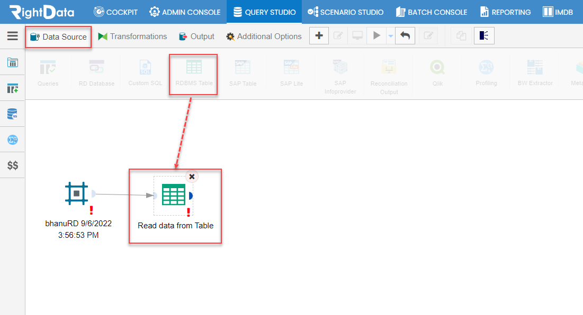The width and height of the screenshot is (583, 315).
Task: Click the undo back arrow button
Action: [x=405, y=35]
